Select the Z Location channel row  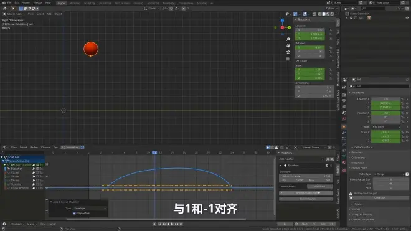click(22, 169)
